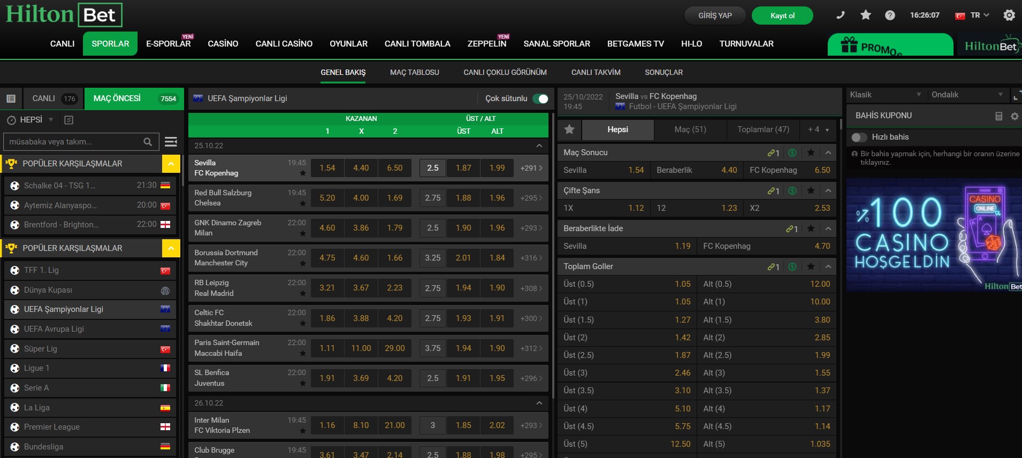
Task: Click the Kayıt ol button
Action: [782, 16]
